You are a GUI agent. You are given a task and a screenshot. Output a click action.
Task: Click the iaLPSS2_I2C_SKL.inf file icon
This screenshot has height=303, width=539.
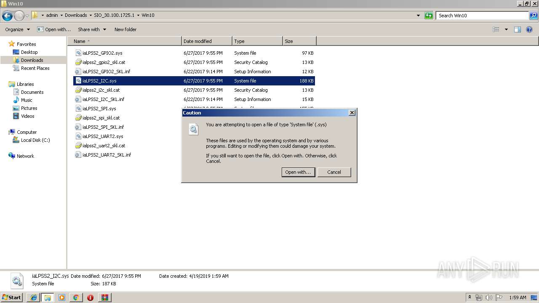coord(78,99)
